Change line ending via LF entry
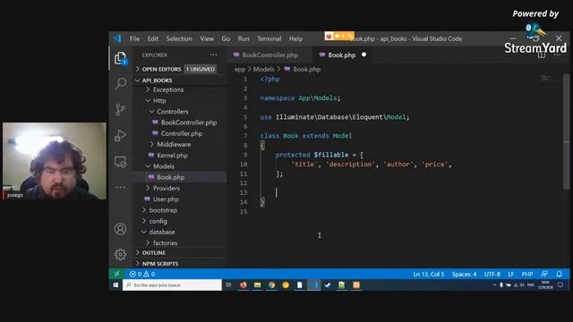This screenshot has width=573, height=322. point(511,275)
